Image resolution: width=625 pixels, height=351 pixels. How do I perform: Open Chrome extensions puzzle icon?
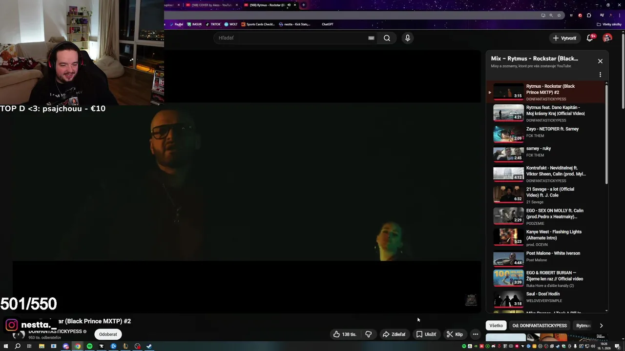pyautogui.click(x=589, y=15)
